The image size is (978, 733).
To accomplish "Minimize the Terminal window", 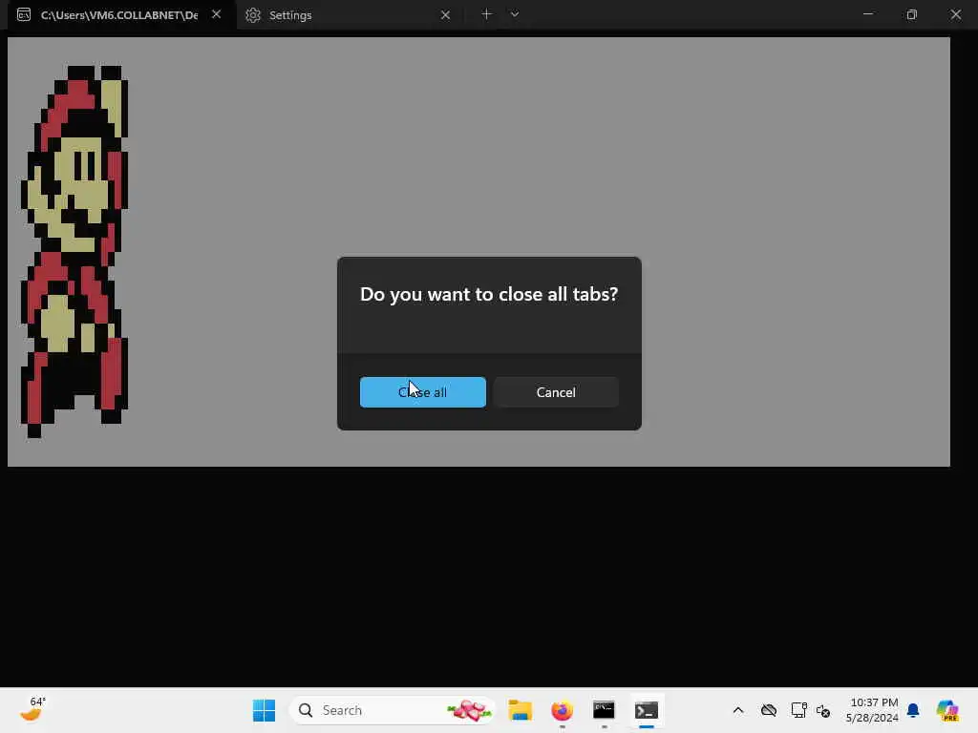I will [x=867, y=14].
